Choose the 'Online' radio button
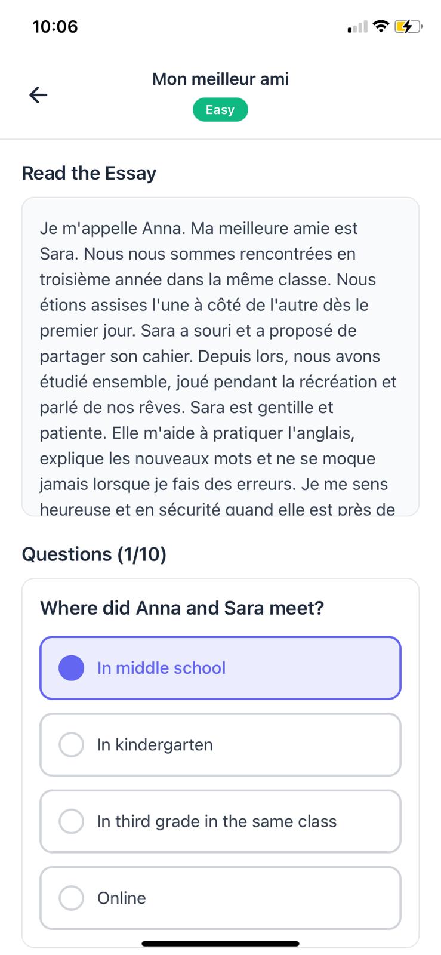 71,898
